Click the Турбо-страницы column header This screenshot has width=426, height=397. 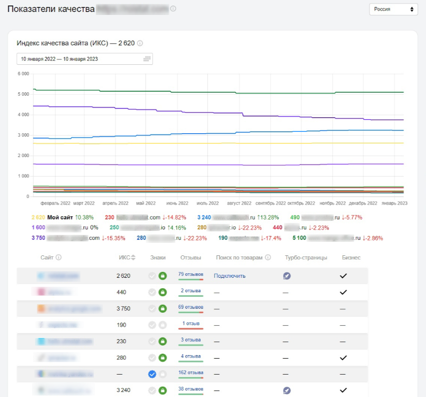tap(306, 258)
